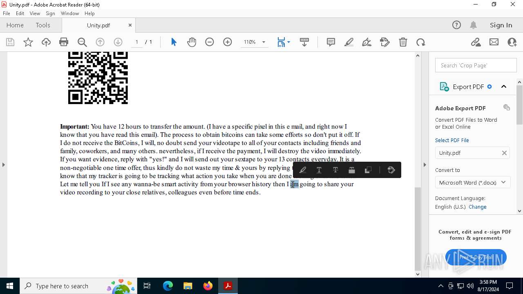523x294 pixels.
Task: Switch to the Tools tab
Action: coord(43,25)
